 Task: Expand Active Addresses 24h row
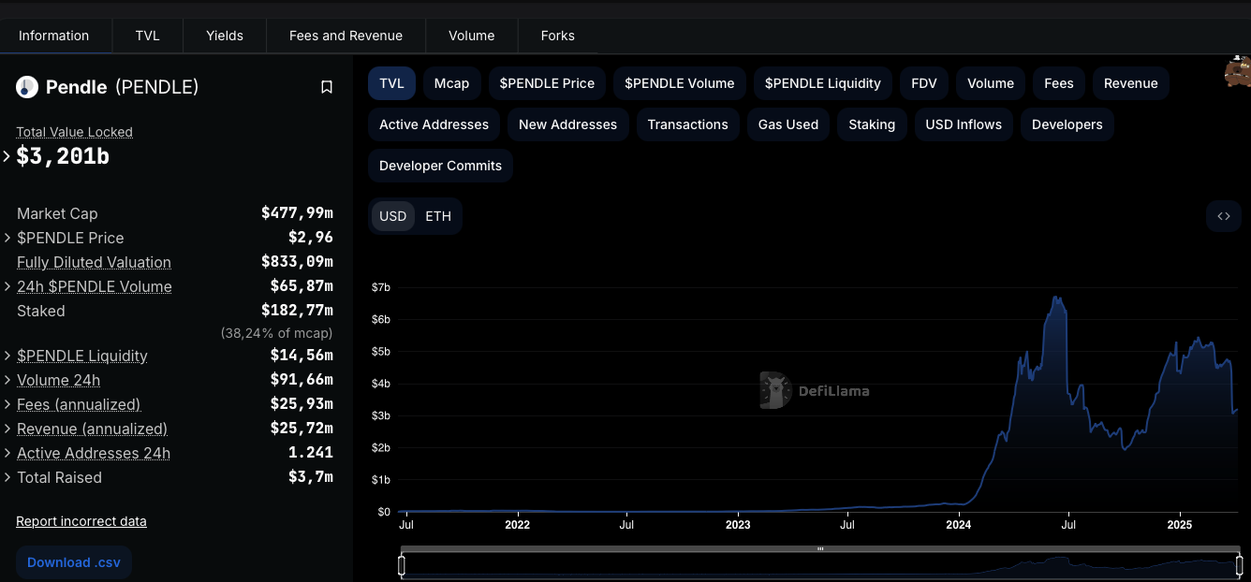[8, 453]
